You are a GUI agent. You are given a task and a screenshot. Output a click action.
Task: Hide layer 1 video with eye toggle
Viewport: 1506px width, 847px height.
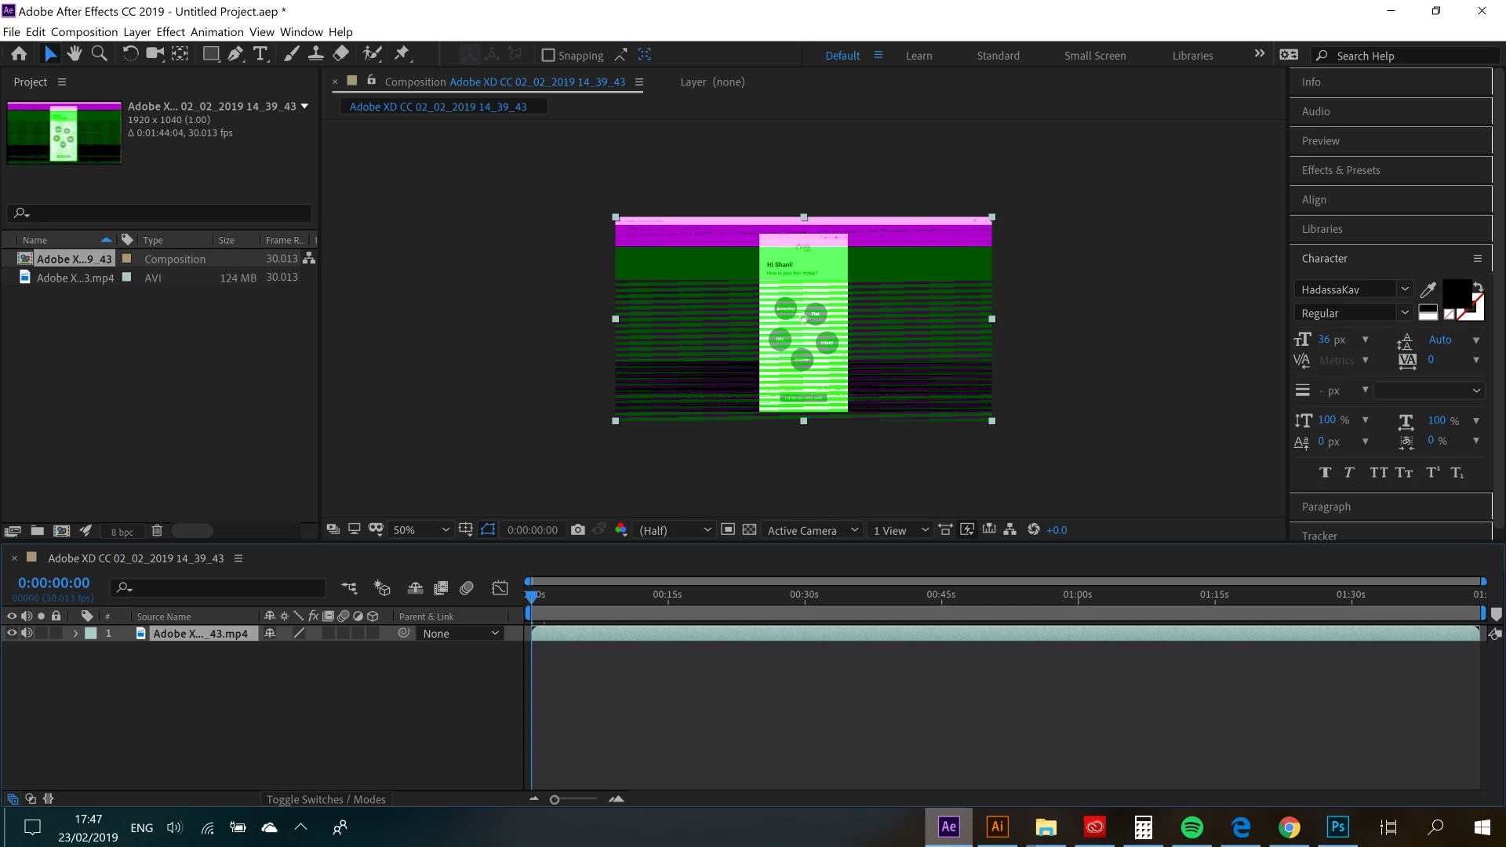(12, 634)
